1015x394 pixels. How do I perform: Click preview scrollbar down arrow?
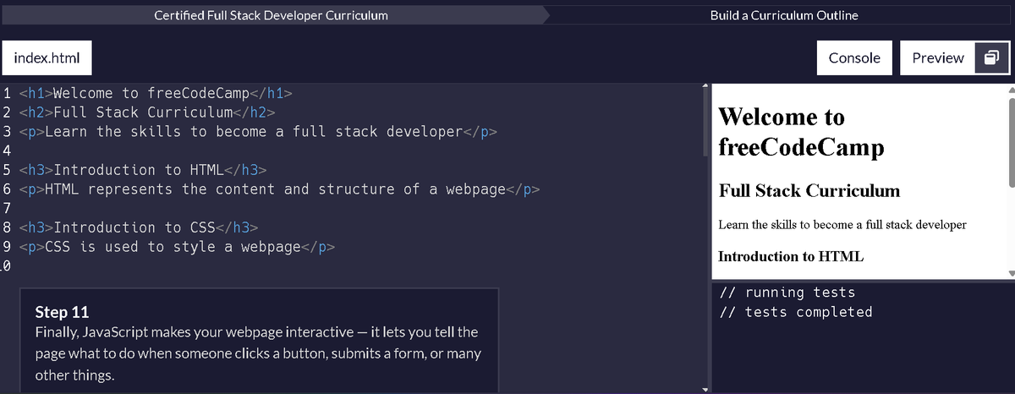pyautogui.click(x=1012, y=274)
